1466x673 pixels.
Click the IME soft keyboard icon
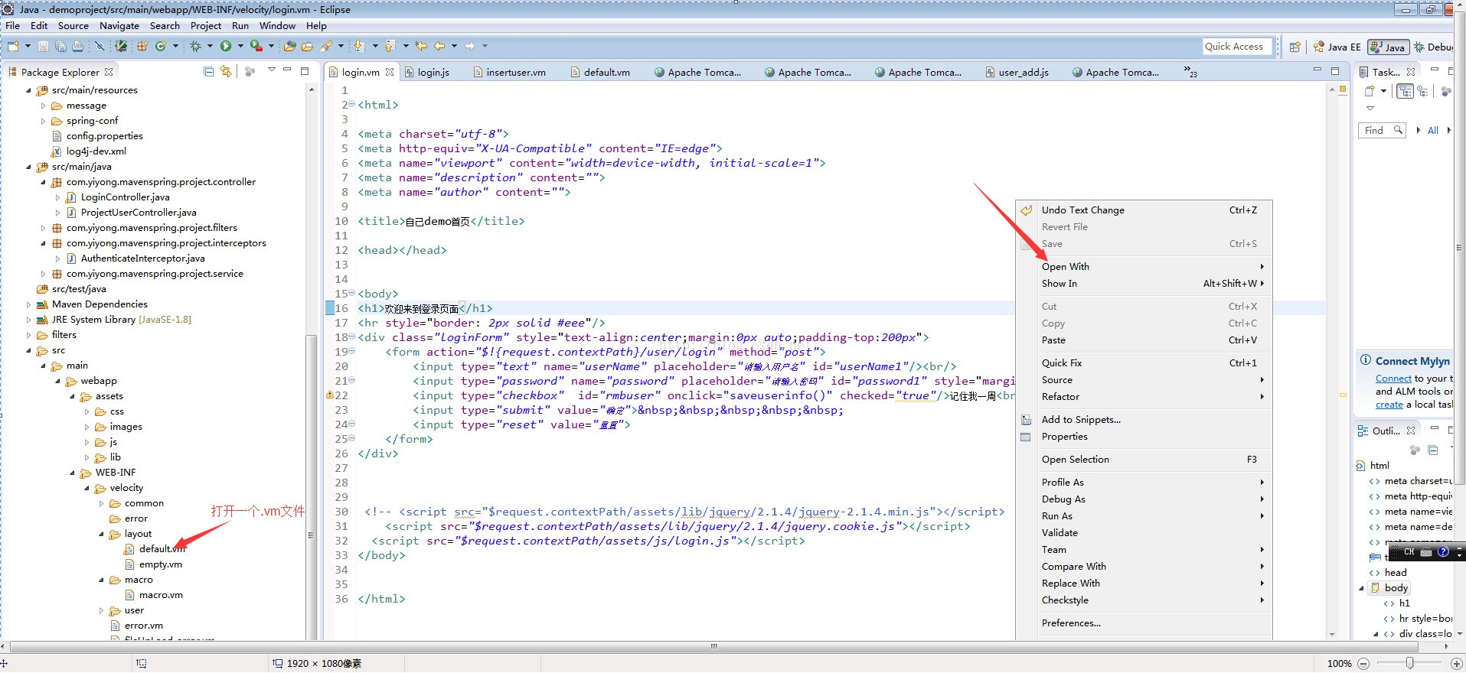(x=1426, y=551)
